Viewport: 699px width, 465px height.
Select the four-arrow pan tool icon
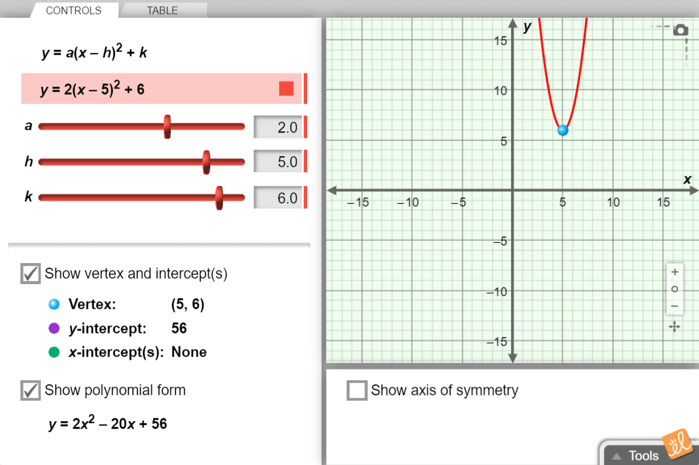(675, 326)
